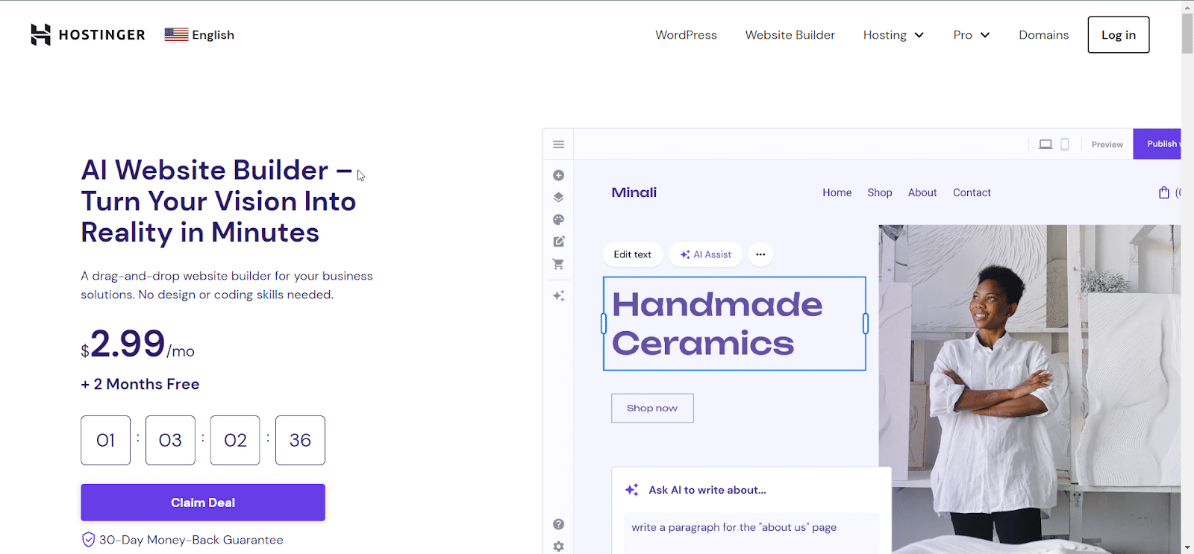Viewport: 1194px width, 554px height.
Task: Click the Shop now button
Action: 652,408
